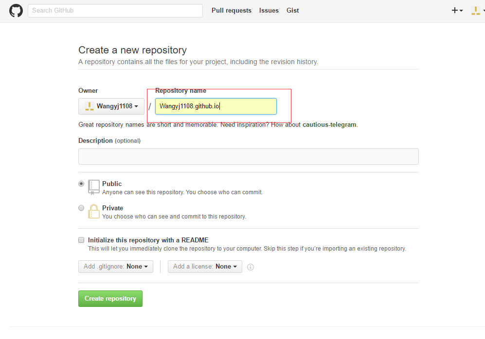Open the Add a license dropdown
This screenshot has width=485, height=339.
click(205, 267)
